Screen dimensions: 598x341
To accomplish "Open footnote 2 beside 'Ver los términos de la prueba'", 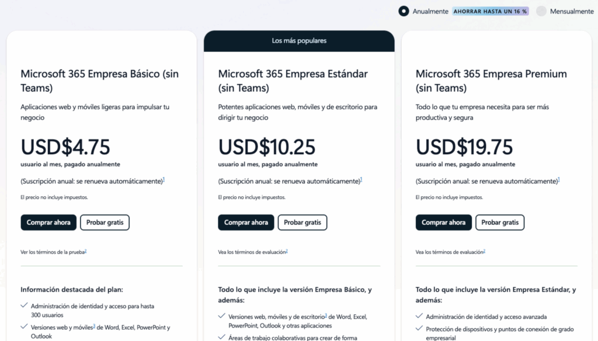I will pos(85,251).
